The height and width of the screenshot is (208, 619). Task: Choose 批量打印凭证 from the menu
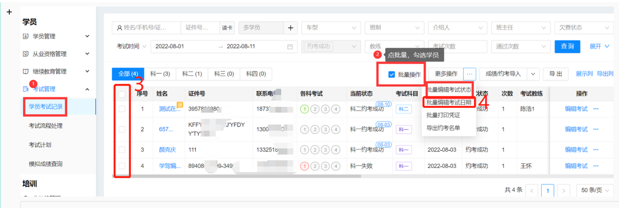pyautogui.click(x=449, y=115)
